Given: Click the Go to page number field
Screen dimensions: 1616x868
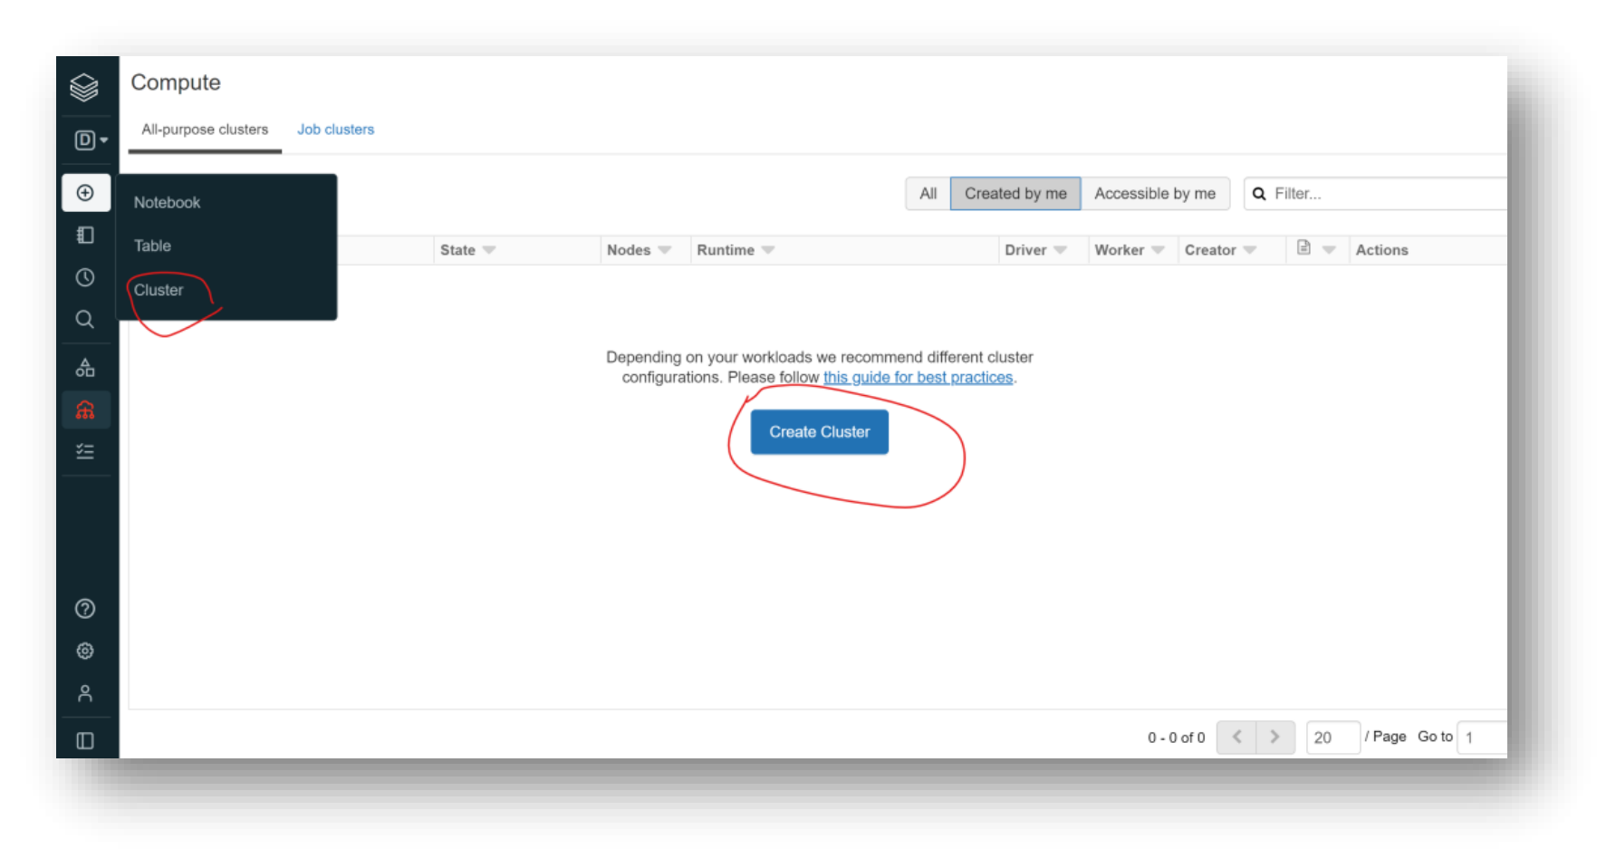Looking at the screenshot, I should pyautogui.click(x=1482, y=738).
